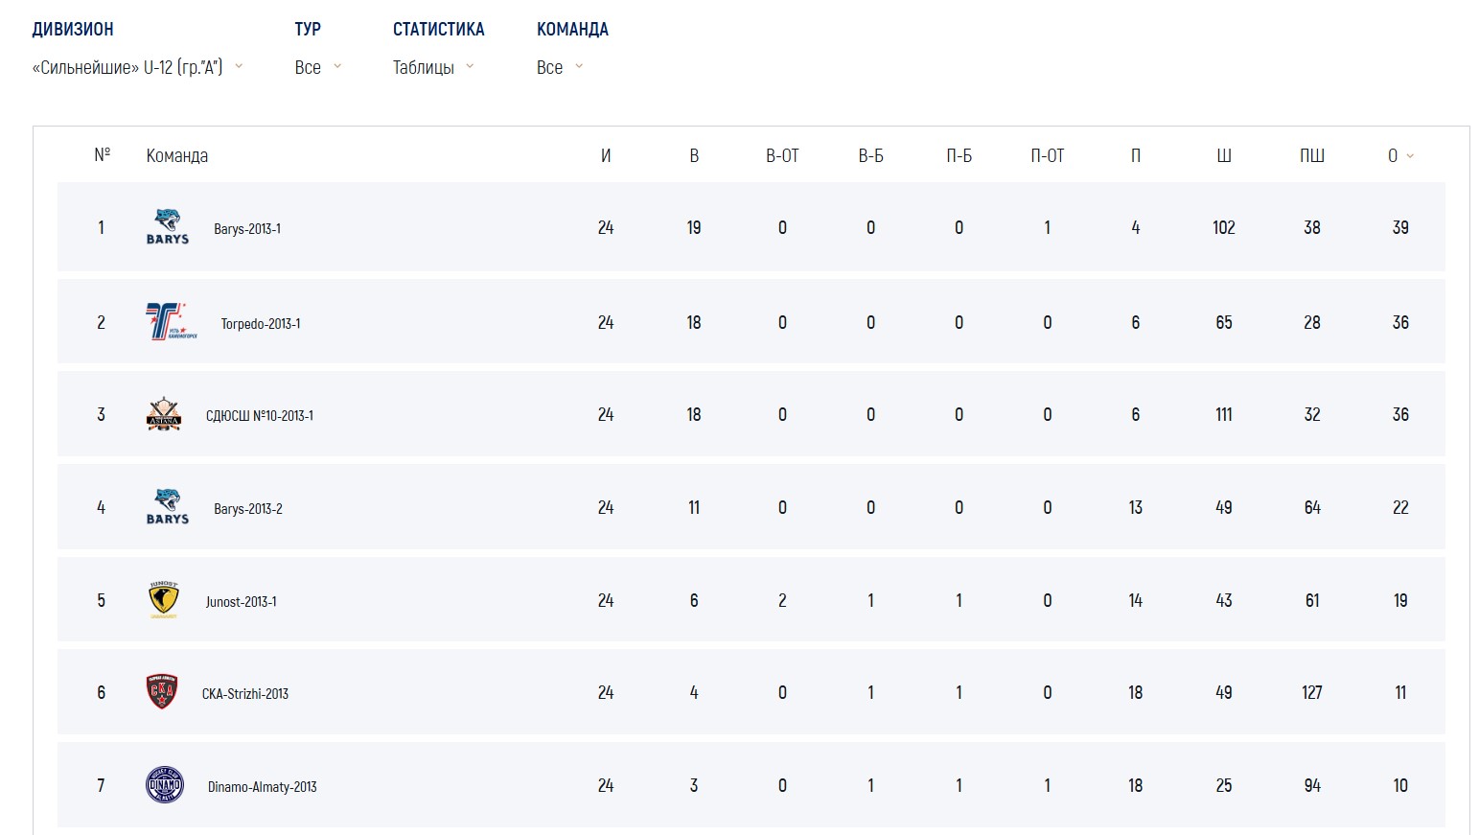Click the Torpedo team logo
This screenshot has height=835, width=1479.
click(171, 322)
